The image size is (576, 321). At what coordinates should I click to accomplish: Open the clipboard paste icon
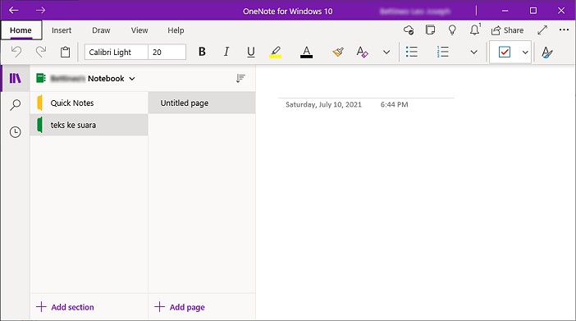[x=66, y=52]
